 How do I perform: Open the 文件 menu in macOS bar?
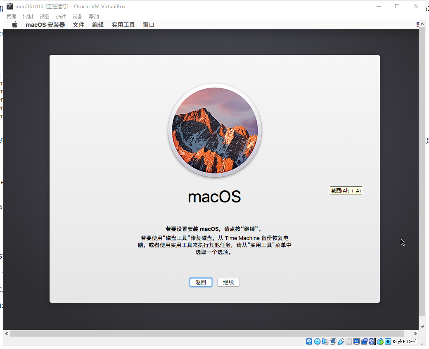pyautogui.click(x=78, y=25)
